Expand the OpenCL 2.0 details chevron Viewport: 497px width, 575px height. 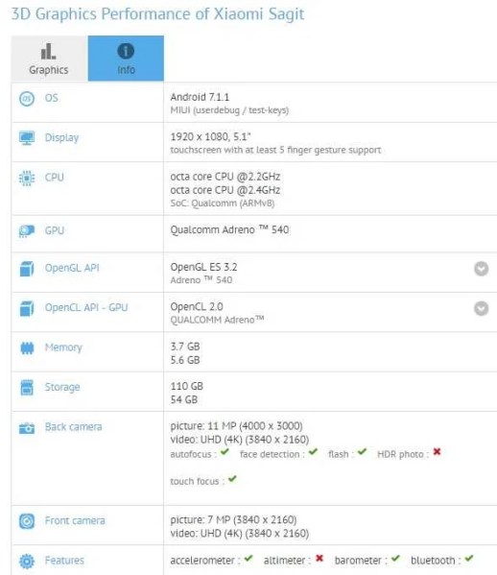point(481,308)
